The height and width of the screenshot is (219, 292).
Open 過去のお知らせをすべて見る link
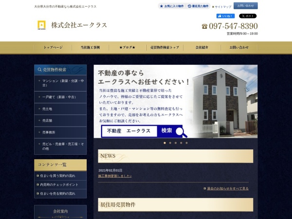coord(227,188)
